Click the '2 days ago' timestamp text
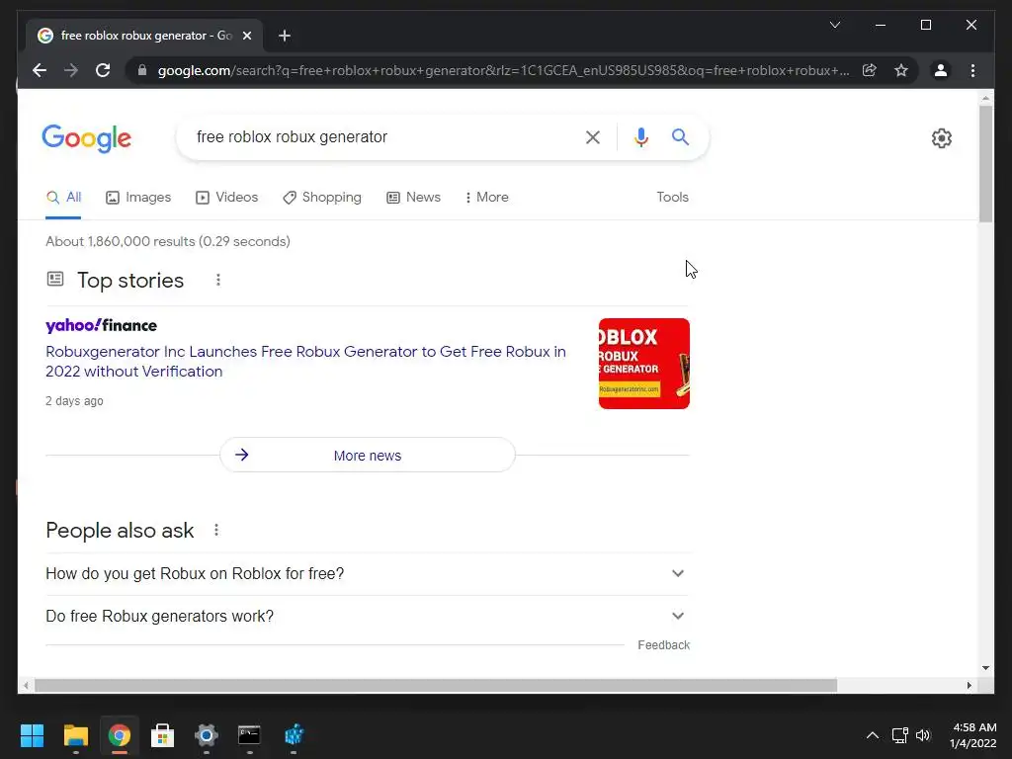The image size is (1012, 759). (x=74, y=401)
